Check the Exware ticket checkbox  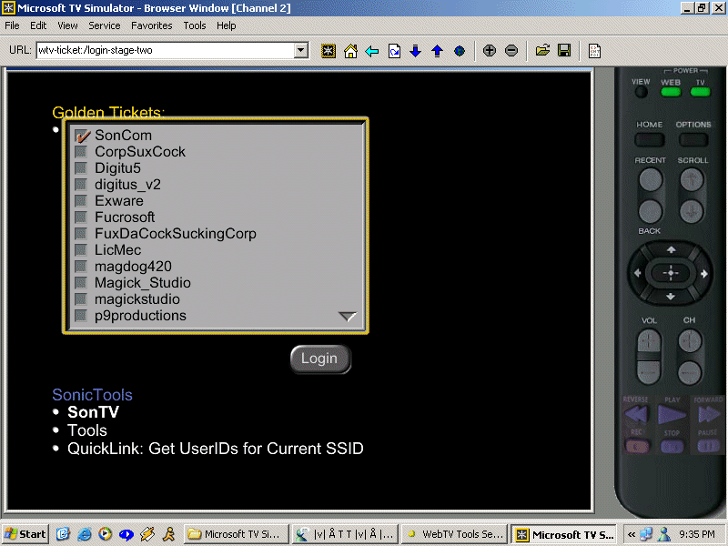click(81, 201)
